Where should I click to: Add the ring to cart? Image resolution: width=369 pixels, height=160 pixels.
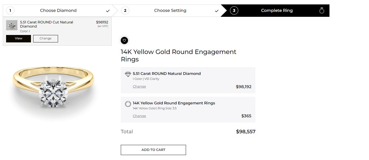153,150
